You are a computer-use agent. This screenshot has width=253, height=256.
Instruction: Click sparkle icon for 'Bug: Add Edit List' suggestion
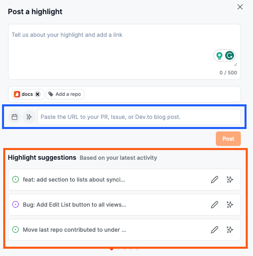230,205
